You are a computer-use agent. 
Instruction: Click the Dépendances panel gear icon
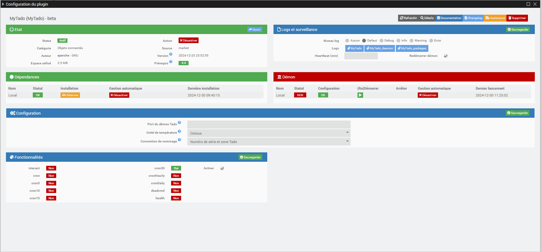point(12,77)
